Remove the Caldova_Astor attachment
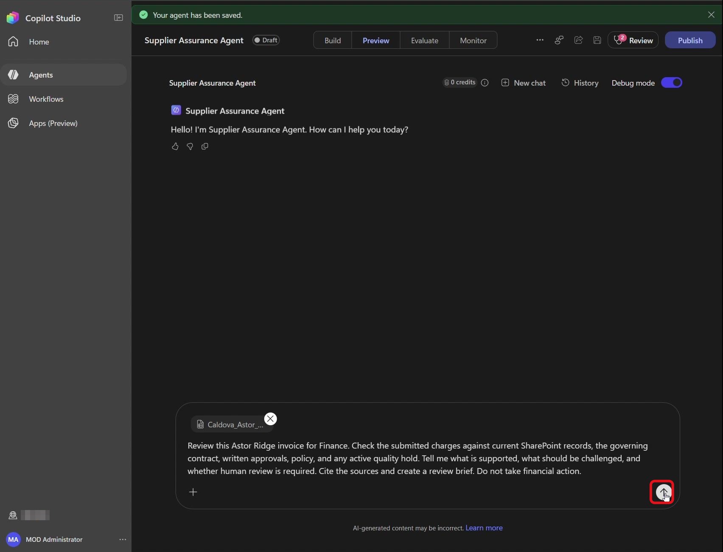 coord(270,419)
